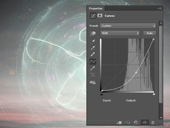Image resolution: width=170 pixels, height=128 pixels.
Task: Click the histogram warning calculate icon
Action: 93,82
